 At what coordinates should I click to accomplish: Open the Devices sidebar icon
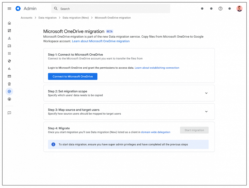(9, 46)
